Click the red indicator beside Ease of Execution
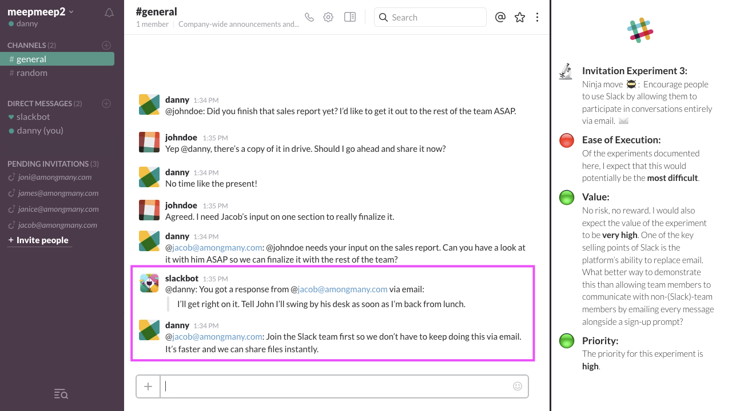 click(x=567, y=140)
